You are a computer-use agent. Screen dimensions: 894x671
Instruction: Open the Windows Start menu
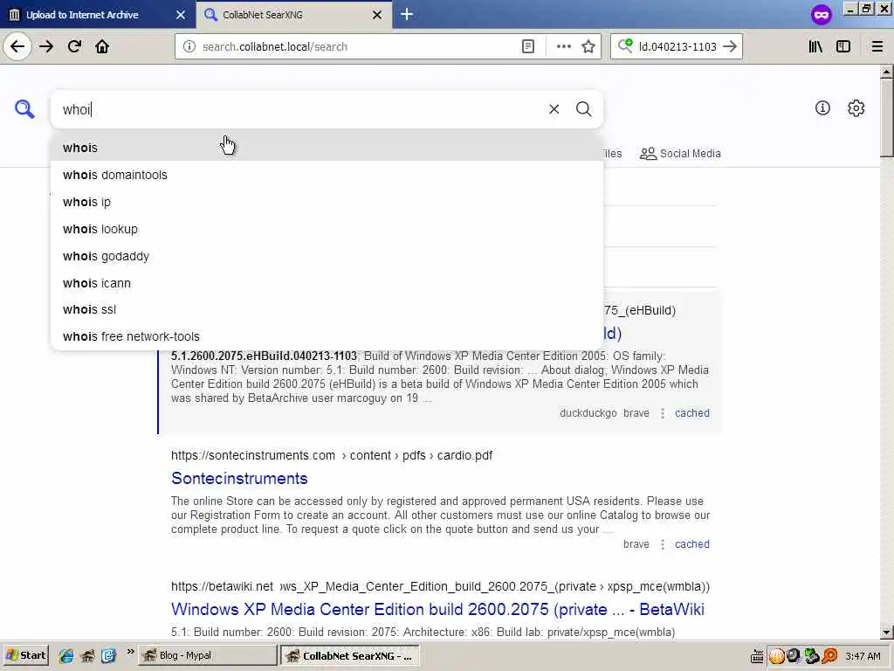(x=26, y=655)
